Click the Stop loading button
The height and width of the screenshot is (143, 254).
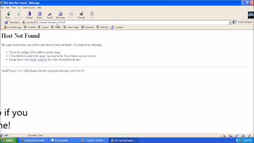pos(92,15)
